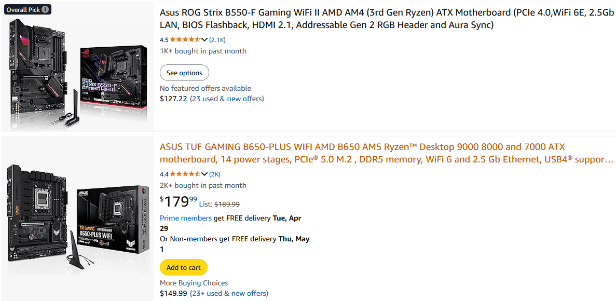Open the 23+ used & new offers link
This screenshot has width=616, height=301.
click(x=229, y=293)
